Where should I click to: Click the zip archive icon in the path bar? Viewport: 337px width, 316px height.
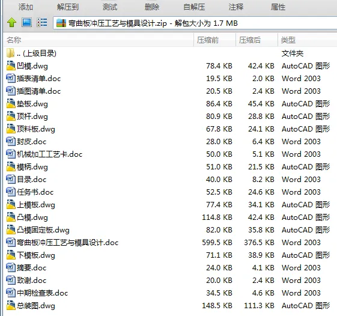coord(61,23)
